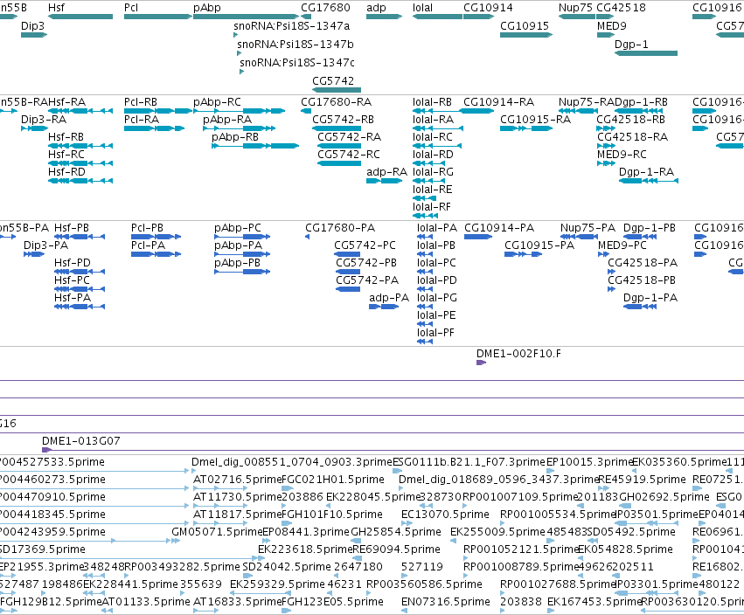Click the lolal gene label
Image resolution: width=744 pixels, height=615 pixels.
coord(422,8)
